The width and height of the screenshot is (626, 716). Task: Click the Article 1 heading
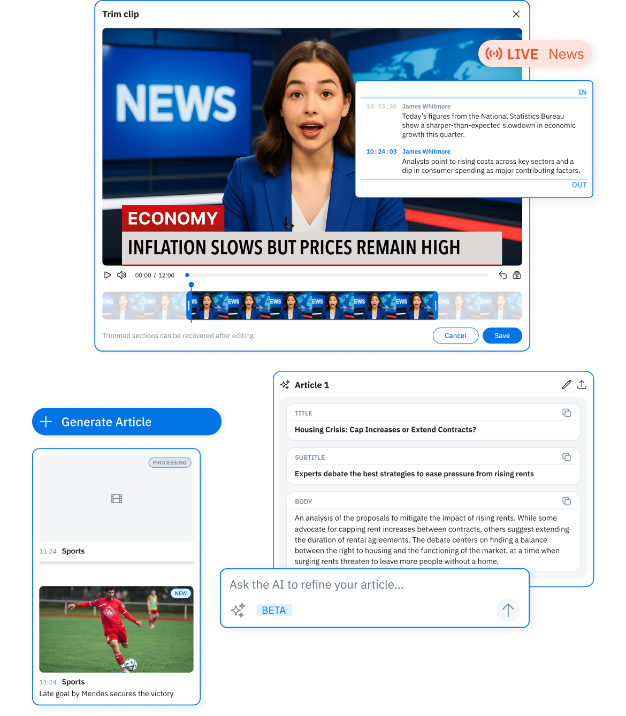[x=312, y=385]
